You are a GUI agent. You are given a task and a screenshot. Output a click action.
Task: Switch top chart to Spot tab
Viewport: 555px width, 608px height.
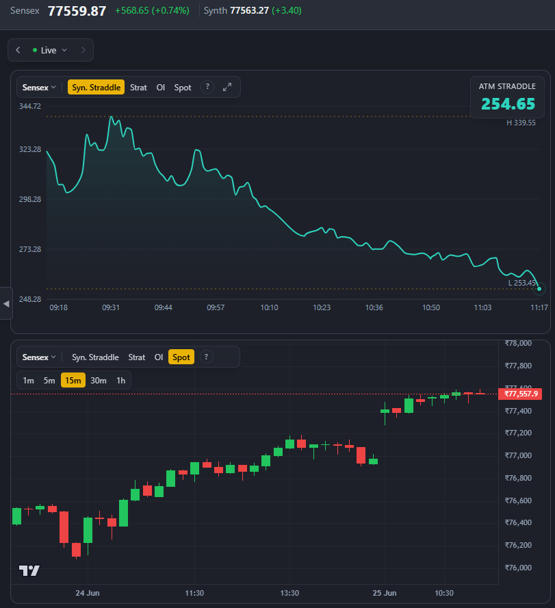click(x=183, y=87)
